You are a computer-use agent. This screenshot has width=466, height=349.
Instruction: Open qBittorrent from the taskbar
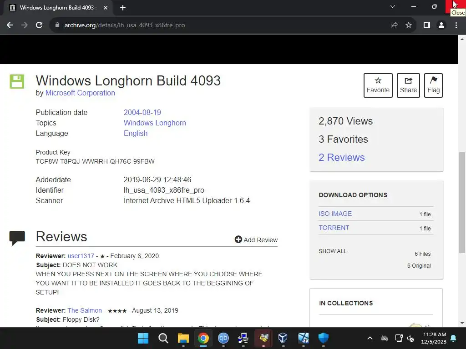(x=223, y=338)
